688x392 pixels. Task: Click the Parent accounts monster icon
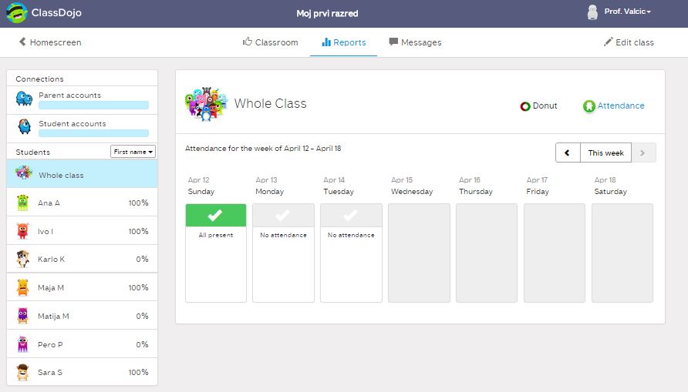click(25, 99)
